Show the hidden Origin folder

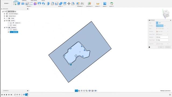point(7,18)
